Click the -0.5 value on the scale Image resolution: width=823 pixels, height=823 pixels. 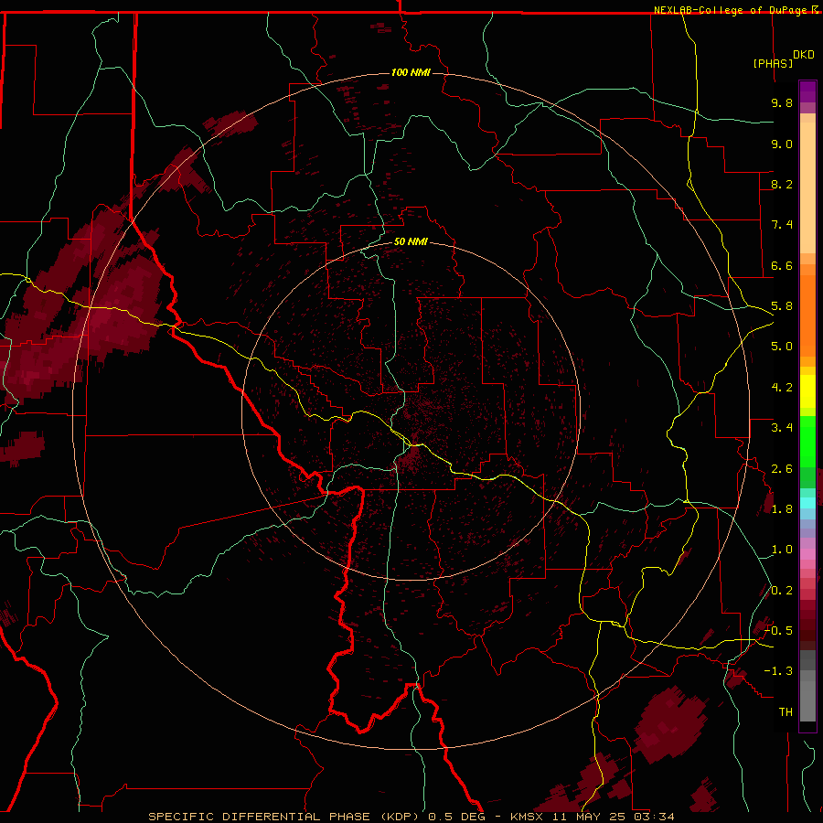779,631
